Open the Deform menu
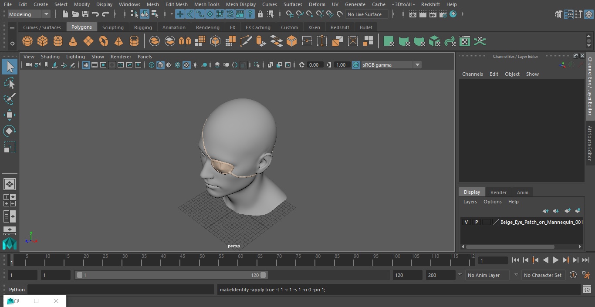The height and width of the screenshot is (307, 595). pyautogui.click(x=317, y=4)
